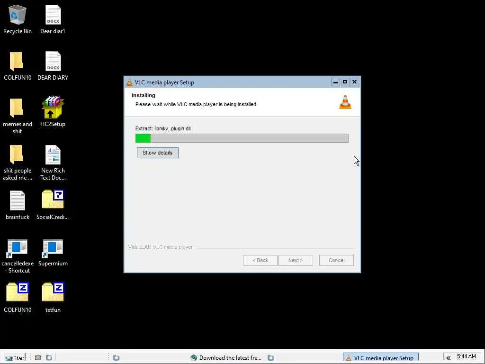Click the large VLC cone in installer header

pyautogui.click(x=345, y=102)
